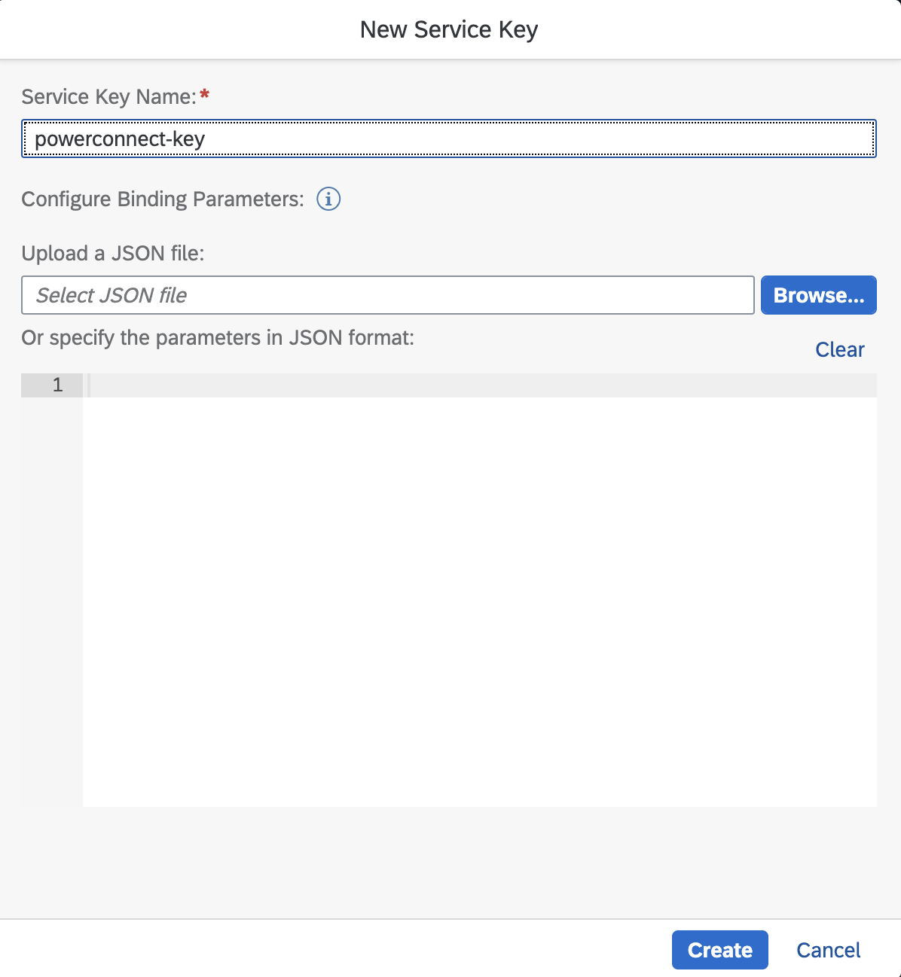Click the Clear link
Image resolution: width=901 pixels, height=977 pixels.
pos(839,349)
